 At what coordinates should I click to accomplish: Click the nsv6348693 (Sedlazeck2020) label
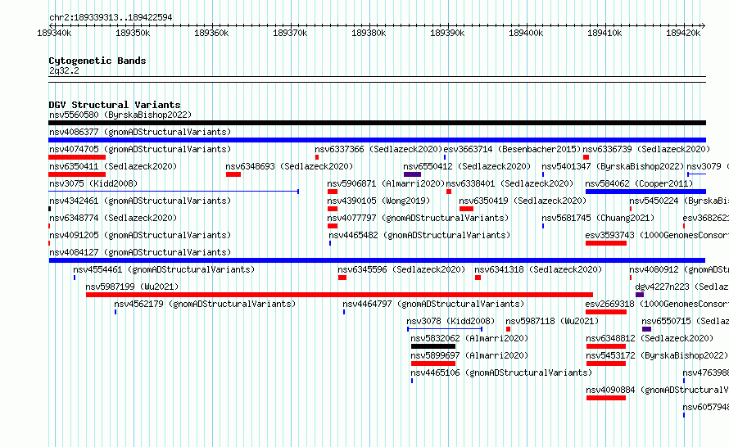289,166
